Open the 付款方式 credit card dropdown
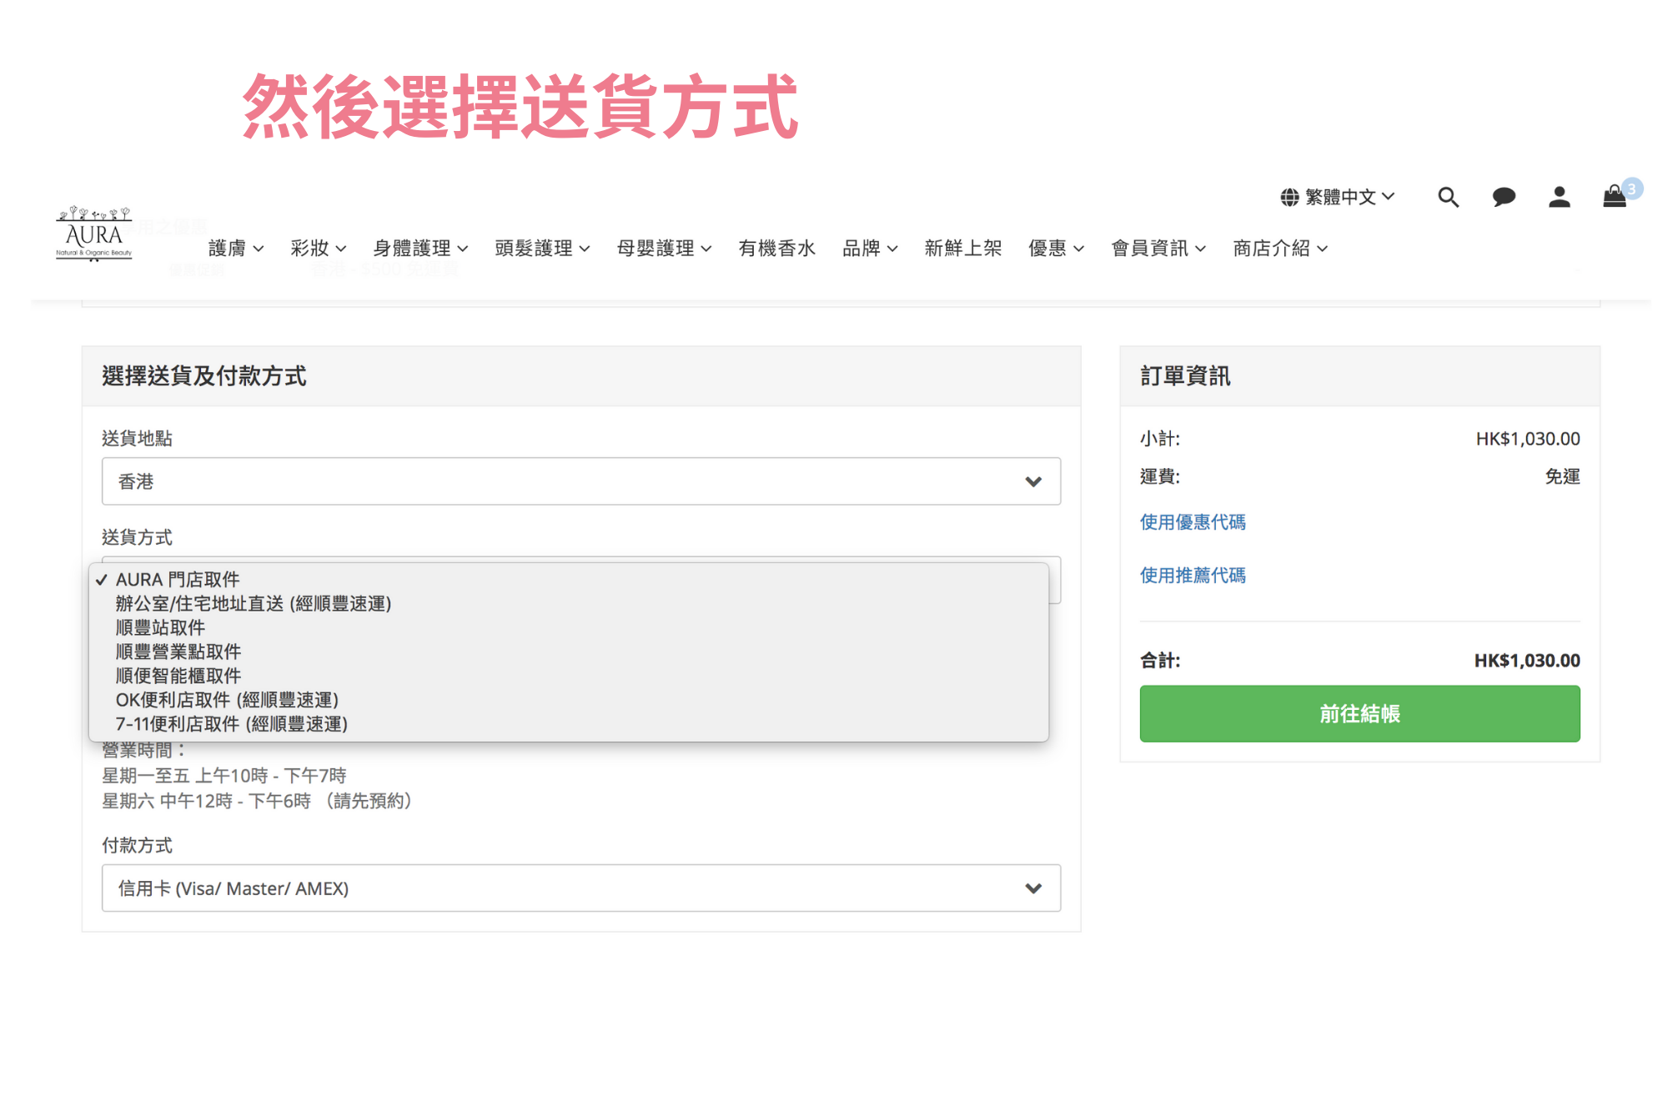This screenshot has height=1112, width=1668. click(580, 888)
